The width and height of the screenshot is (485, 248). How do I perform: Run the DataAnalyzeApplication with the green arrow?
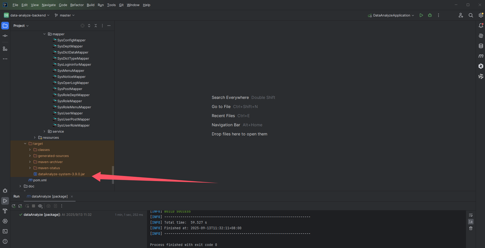421,15
